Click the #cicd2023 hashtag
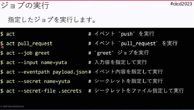The height and width of the screenshot is (110, 194). (181, 4)
